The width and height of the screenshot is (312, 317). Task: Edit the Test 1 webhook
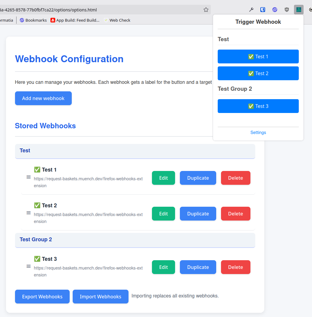tap(163, 178)
